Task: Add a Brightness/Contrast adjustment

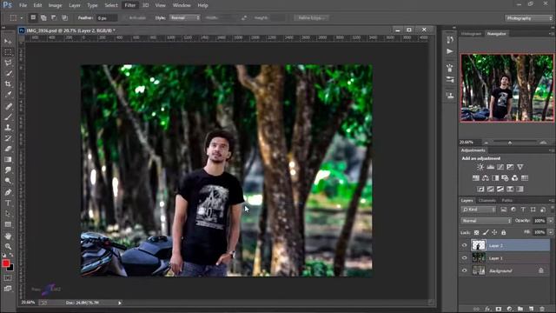Action: [x=480, y=167]
